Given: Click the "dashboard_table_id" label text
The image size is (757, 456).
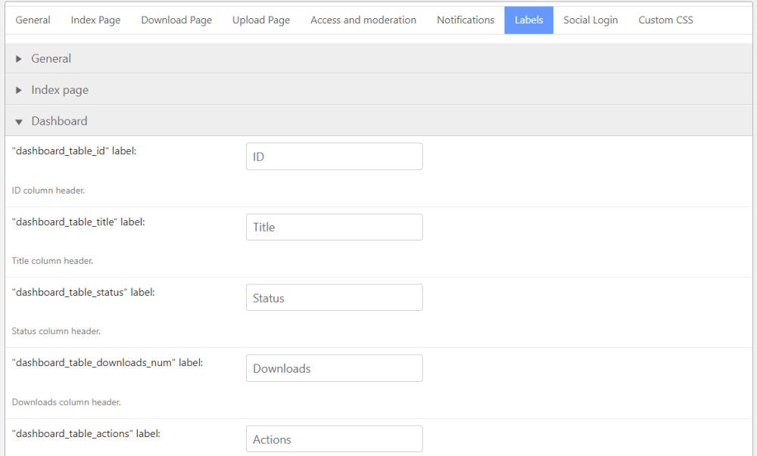Looking at the screenshot, I should coord(74,150).
